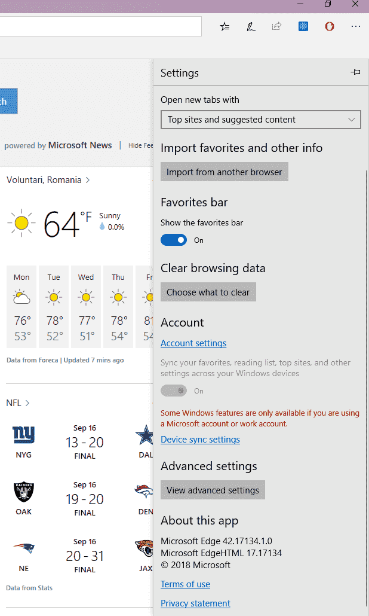Expand the Open new tabs with dropdown
This screenshot has width=369, height=616.
coord(261,120)
